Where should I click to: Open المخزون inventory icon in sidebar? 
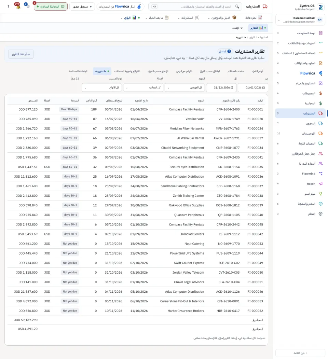click(320, 124)
